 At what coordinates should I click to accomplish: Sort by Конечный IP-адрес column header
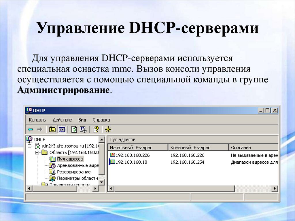click(x=198, y=148)
